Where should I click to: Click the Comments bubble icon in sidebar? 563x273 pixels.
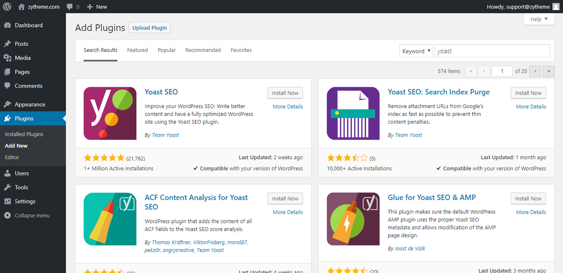(x=7, y=86)
